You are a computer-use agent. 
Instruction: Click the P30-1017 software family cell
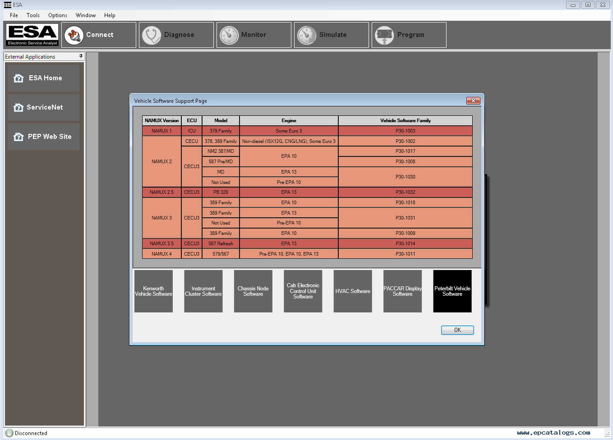click(x=406, y=151)
